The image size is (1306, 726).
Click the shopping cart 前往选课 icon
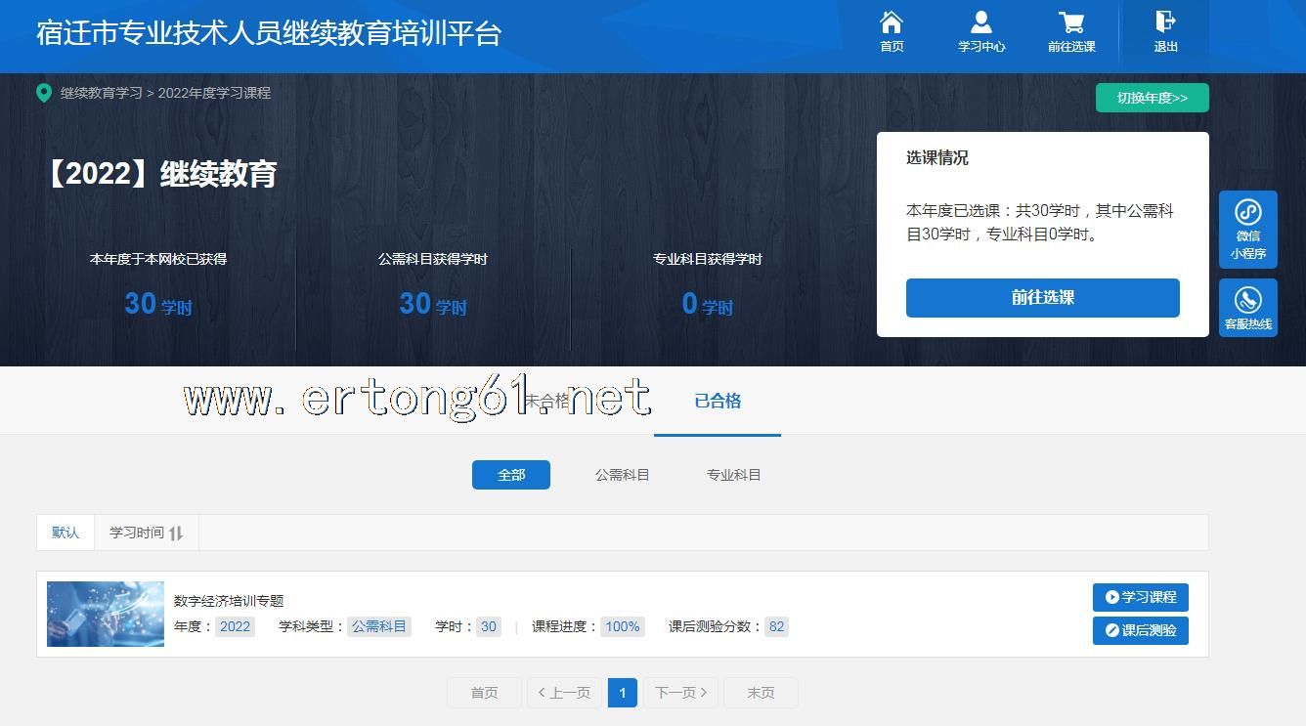[1071, 22]
